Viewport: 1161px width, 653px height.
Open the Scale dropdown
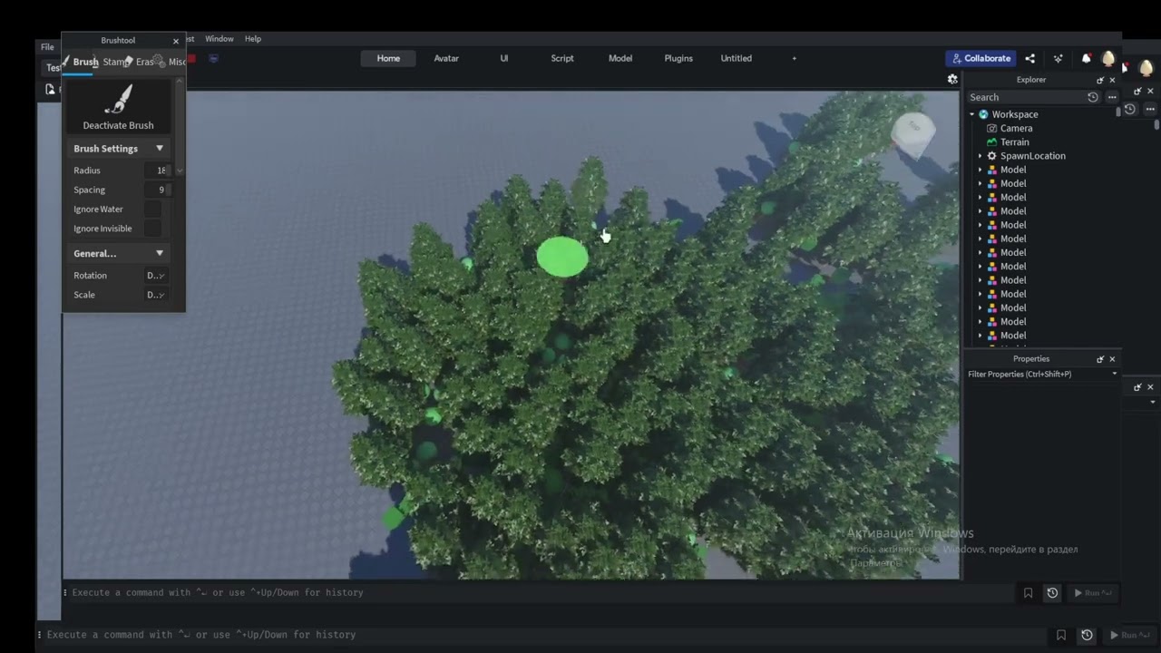coord(155,295)
